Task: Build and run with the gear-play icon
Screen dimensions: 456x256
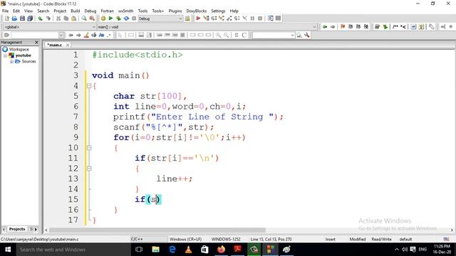Action: (x=118, y=18)
